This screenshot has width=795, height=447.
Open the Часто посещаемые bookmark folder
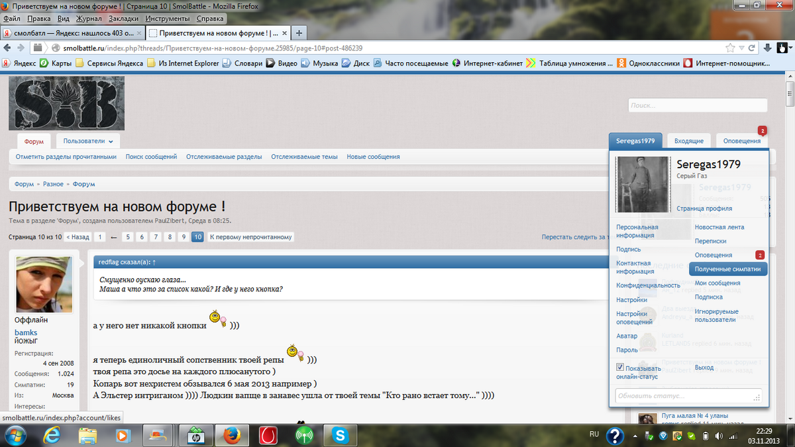pyautogui.click(x=411, y=64)
